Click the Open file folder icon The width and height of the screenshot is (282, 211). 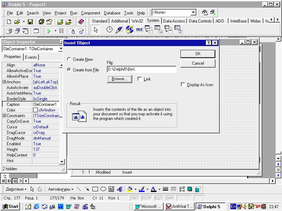tap(17, 22)
